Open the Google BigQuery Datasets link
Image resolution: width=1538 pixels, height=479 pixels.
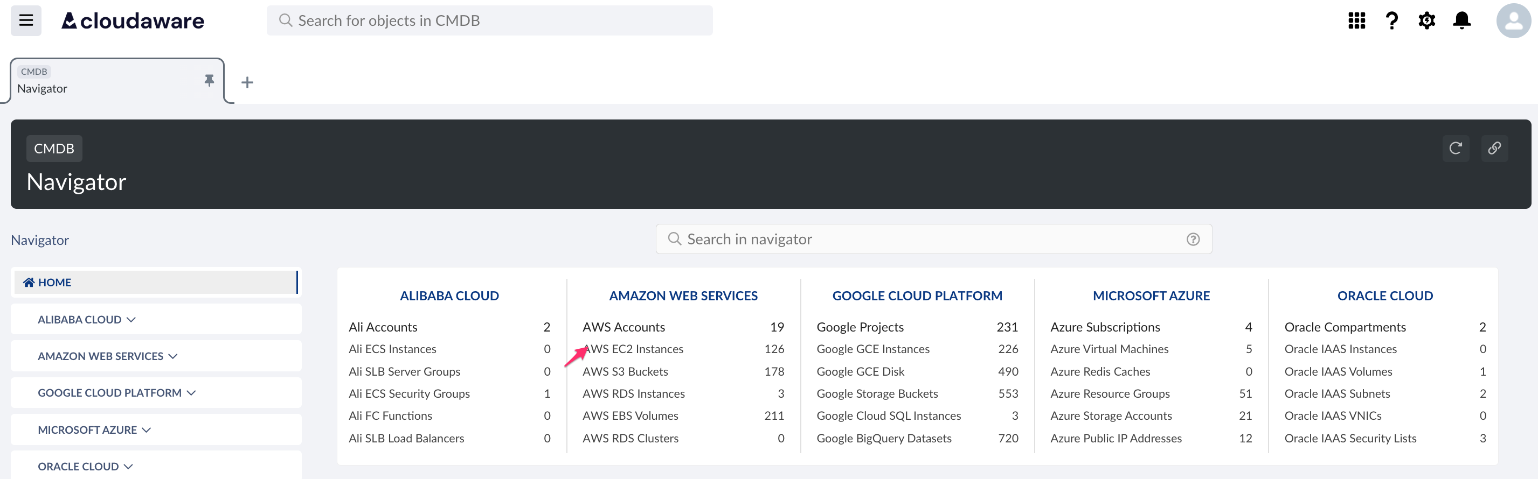[884, 439]
